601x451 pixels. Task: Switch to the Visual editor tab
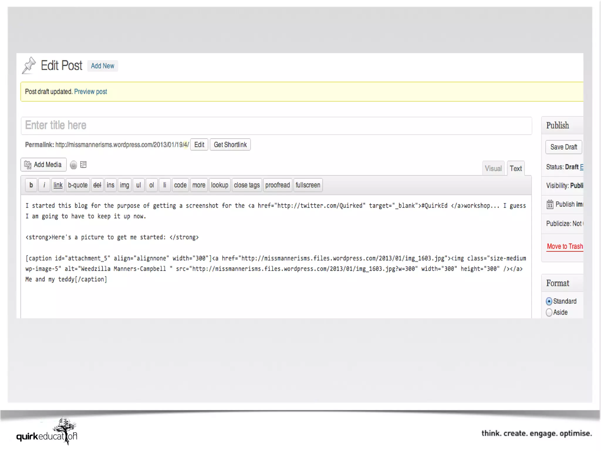pyautogui.click(x=493, y=169)
